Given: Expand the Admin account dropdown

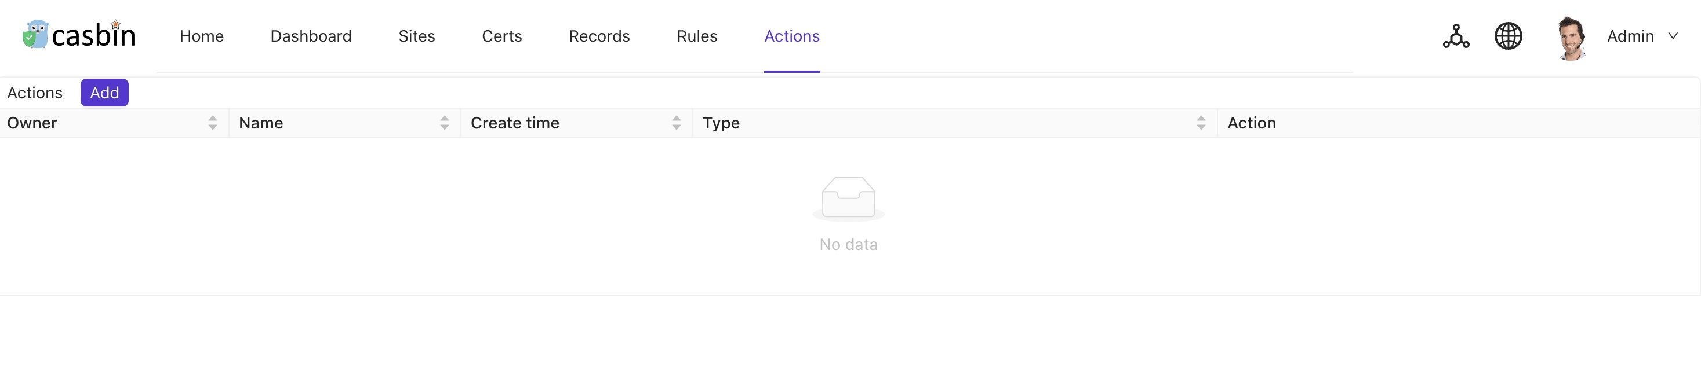Looking at the screenshot, I should tap(1630, 36).
